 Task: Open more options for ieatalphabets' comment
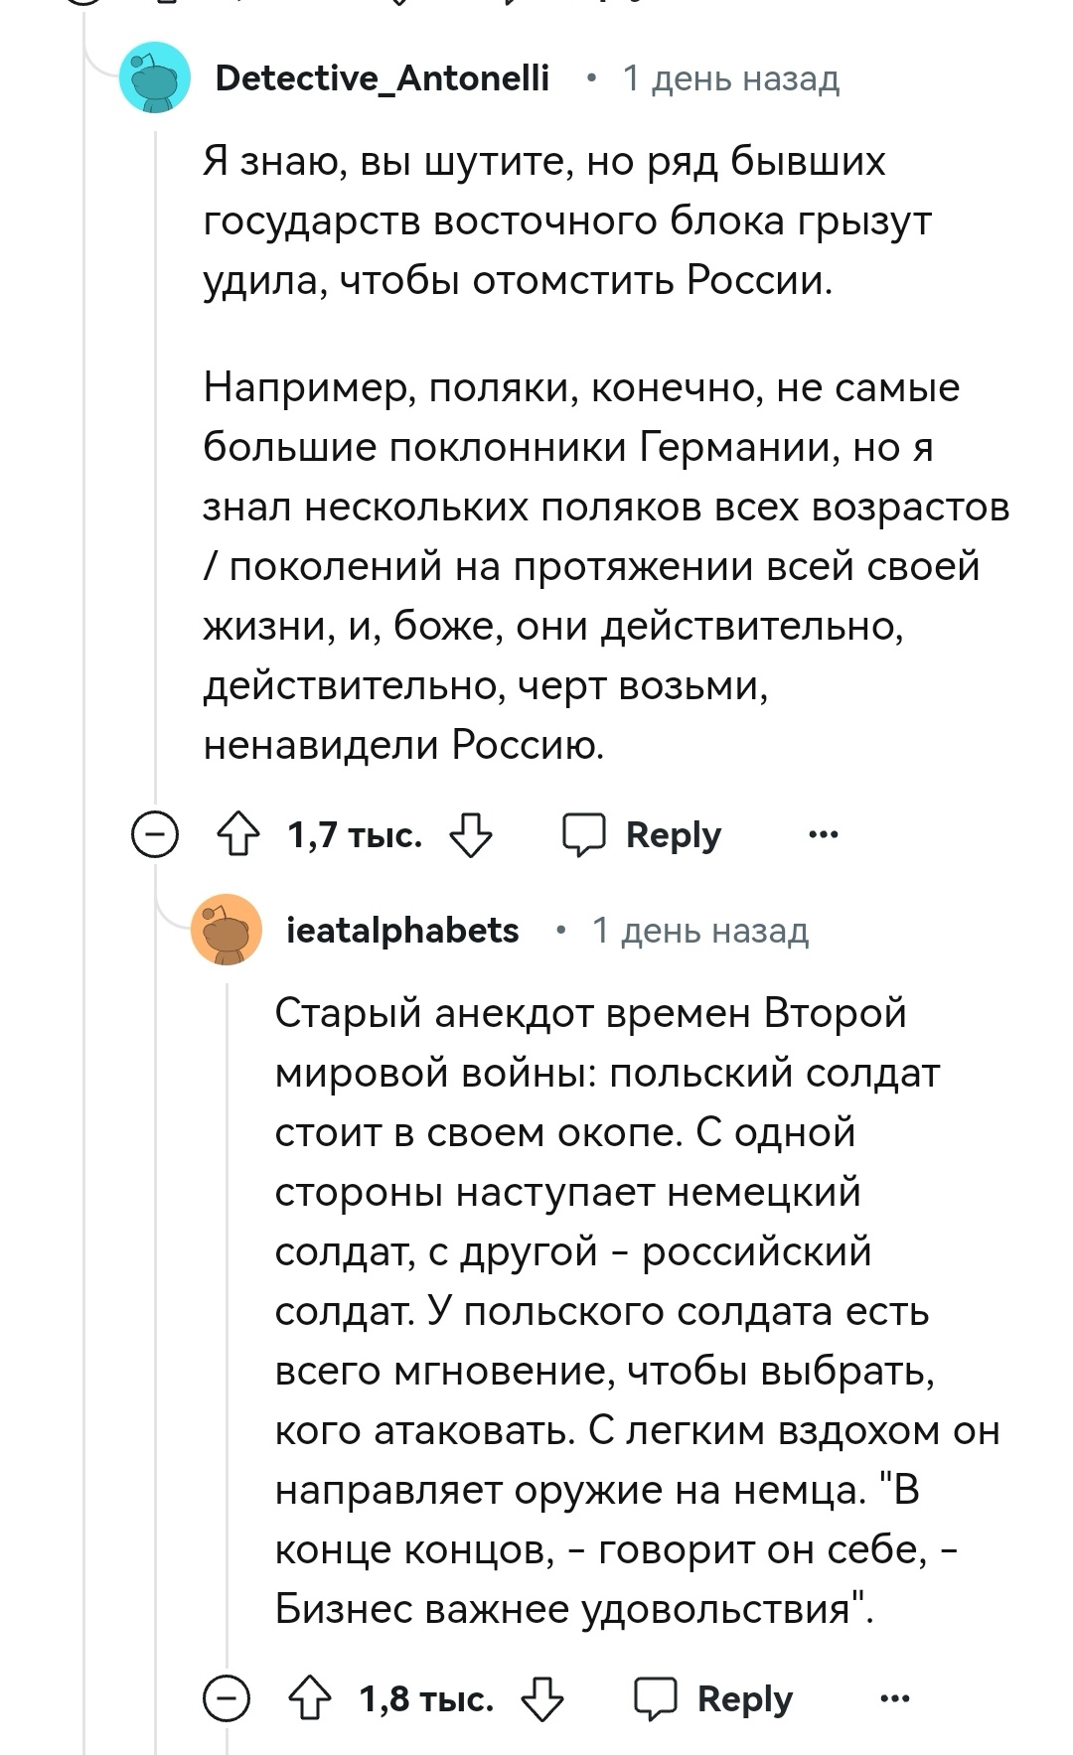(x=895, y=1698)
